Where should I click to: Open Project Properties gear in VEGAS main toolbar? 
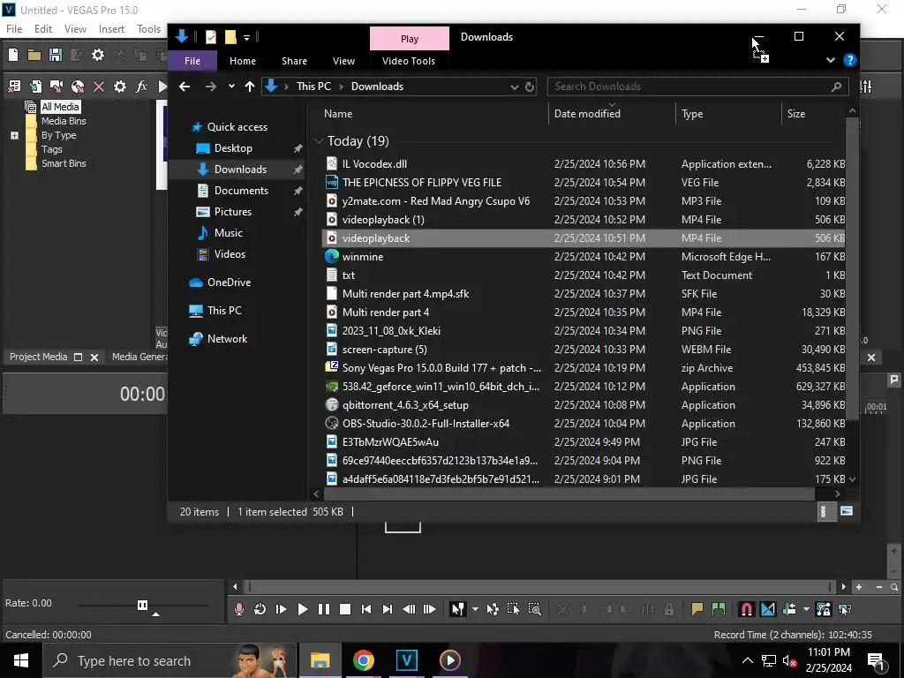[98, 55]
